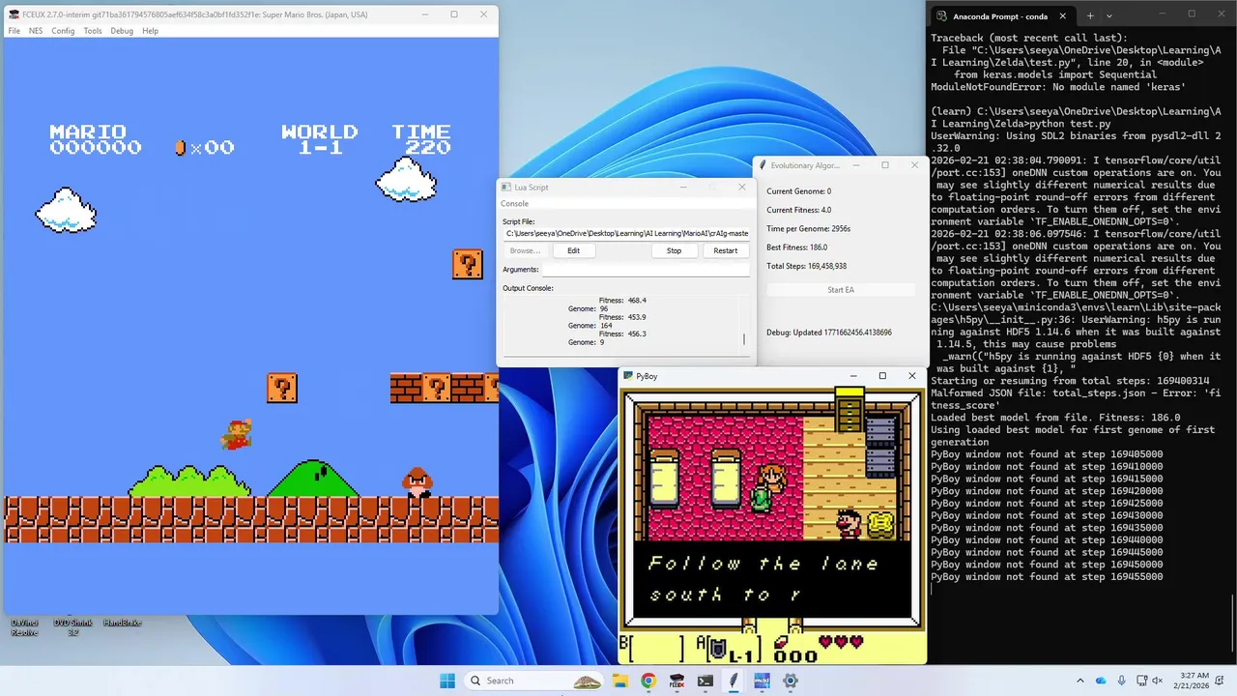Click the Edit button in Lua Script
The height and width of the screenshot is (696, 1237).
pyautogui.click(x=573, y=250)
